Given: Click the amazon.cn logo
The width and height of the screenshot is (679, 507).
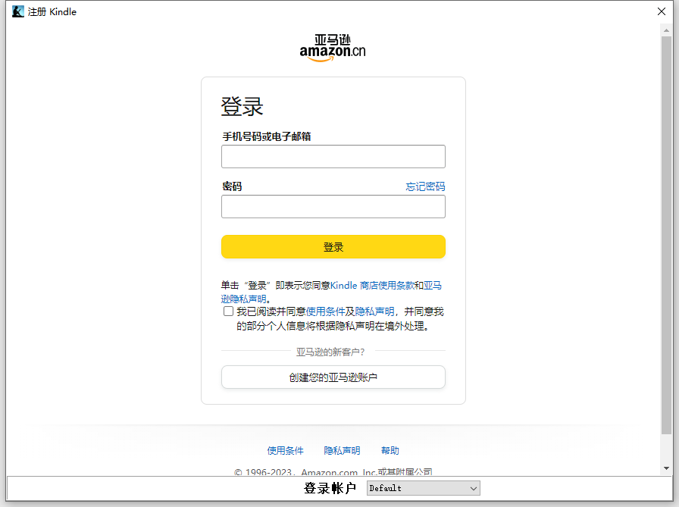Looking at the screenshot, I should click(x=333, y=48).
